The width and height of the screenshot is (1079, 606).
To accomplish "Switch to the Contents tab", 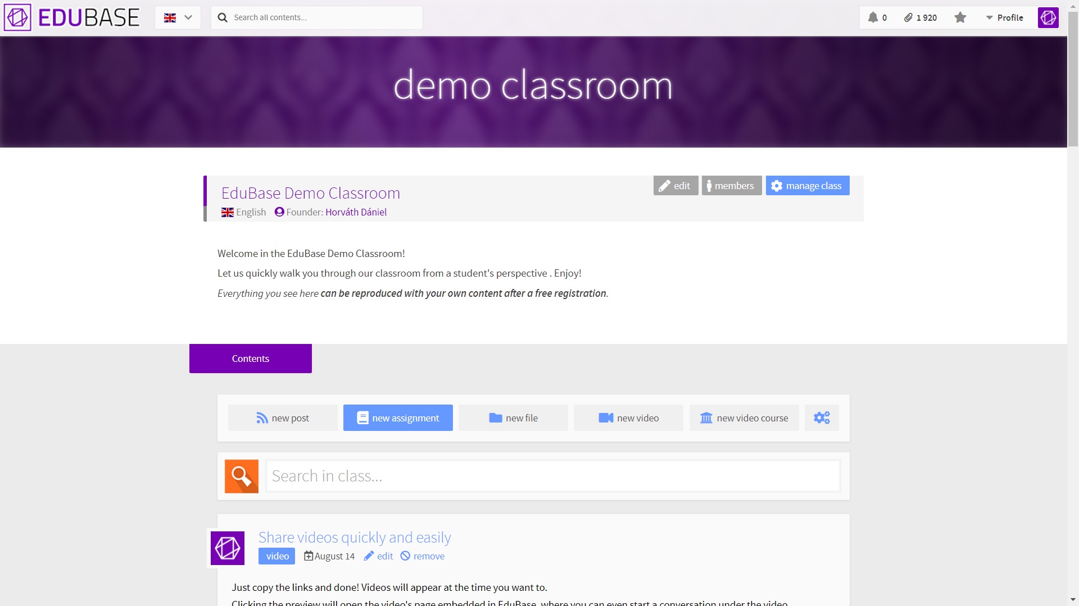I will pos(250,358).
